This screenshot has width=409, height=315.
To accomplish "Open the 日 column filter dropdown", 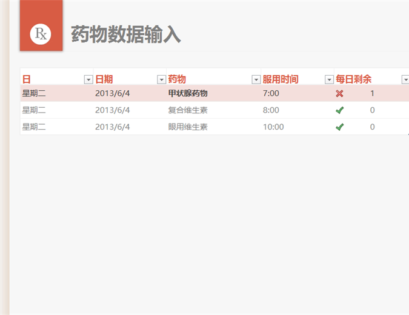I will click(88, 79).
